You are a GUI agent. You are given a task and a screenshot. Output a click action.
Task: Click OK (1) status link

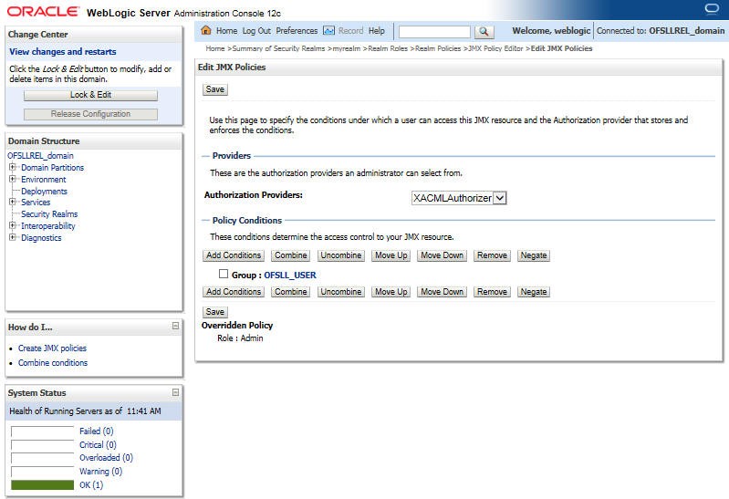tap(91, 484)
